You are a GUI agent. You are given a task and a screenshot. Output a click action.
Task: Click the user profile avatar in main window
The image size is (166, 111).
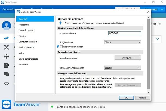click(7, 26)
